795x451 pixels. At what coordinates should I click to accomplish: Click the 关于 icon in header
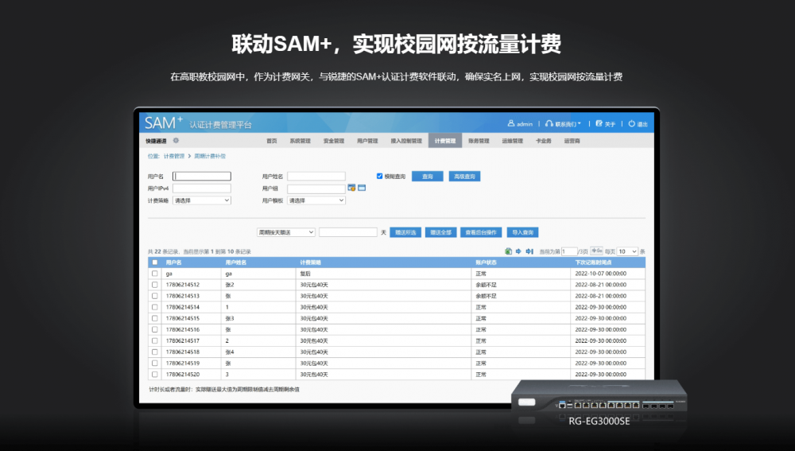click(599, 123)
